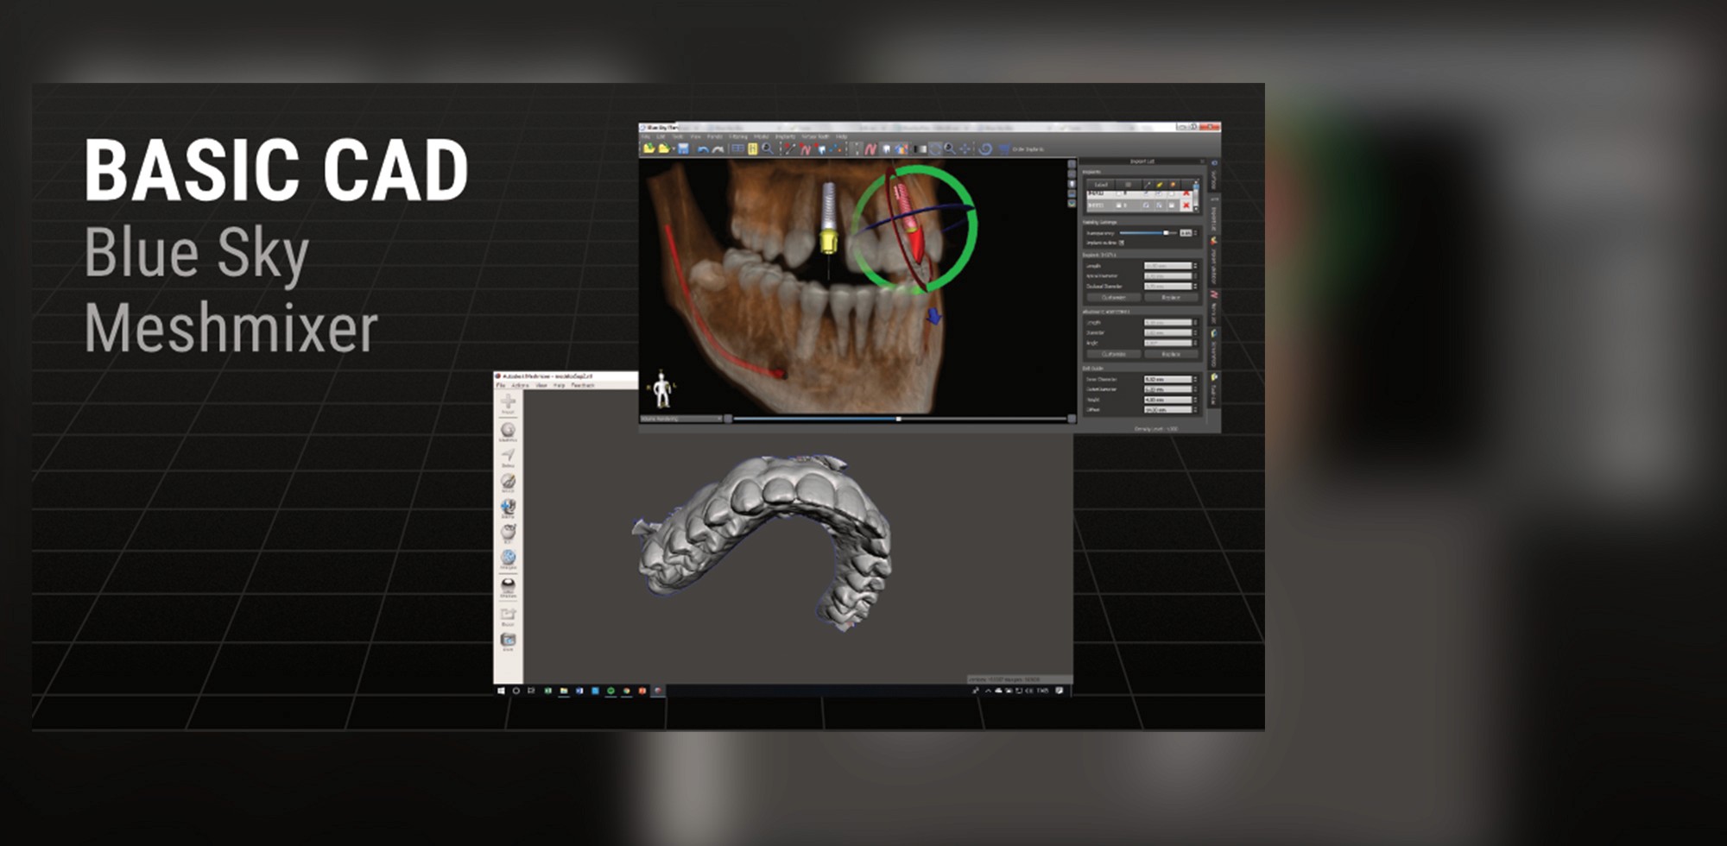Click grayscale gradient icon in Blue Sky toolbar
Screen dimensions: 1727x846
coord(920,148)
